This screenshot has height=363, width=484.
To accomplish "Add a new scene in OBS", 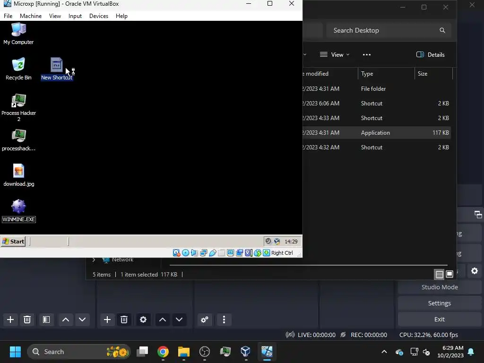I will [x=10, y=320].
